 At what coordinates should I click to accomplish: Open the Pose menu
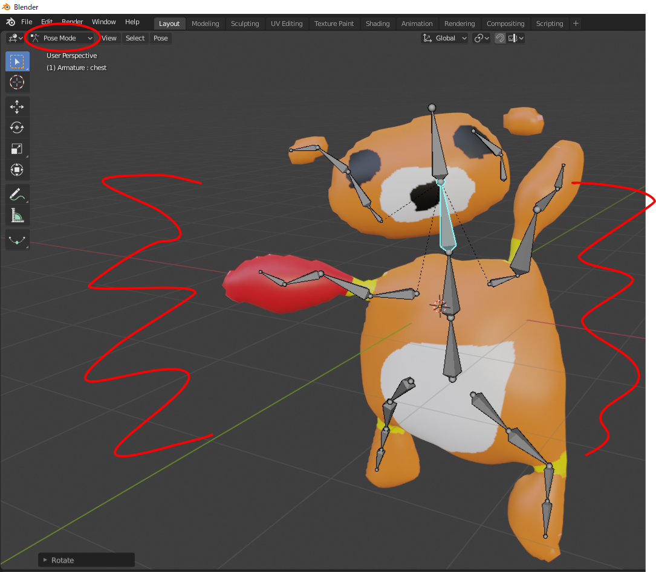coord(161,38)
